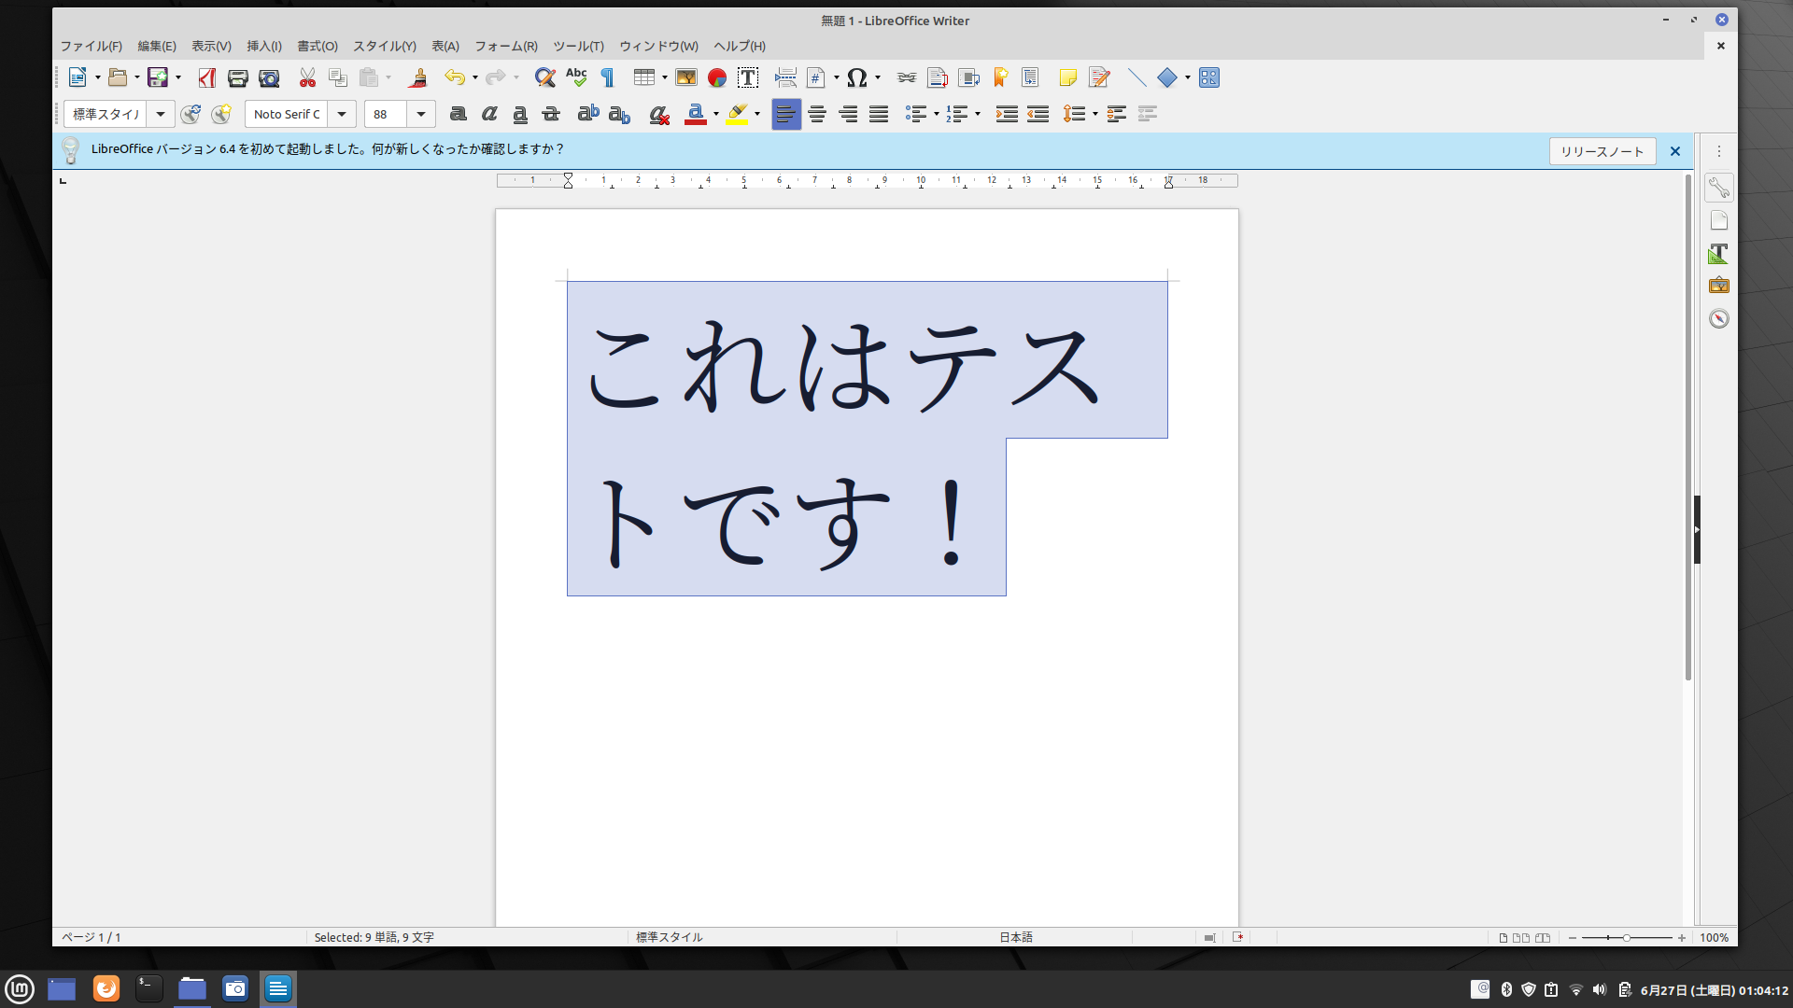The width and height of the screenshot is (1793, 1008).
Task: Click the yellow highlight color button
Action: point(738,114)
